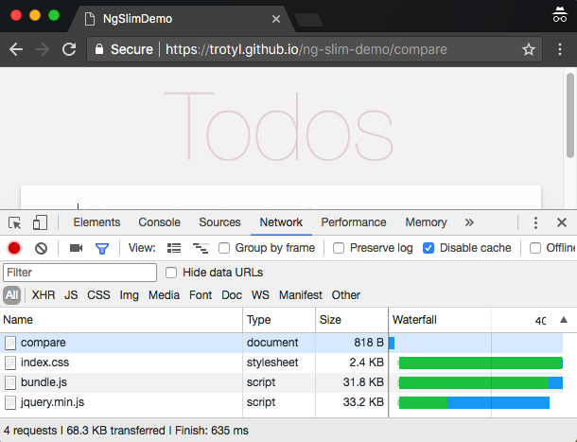
Task: Select the index.css request row
Action: 281,362
